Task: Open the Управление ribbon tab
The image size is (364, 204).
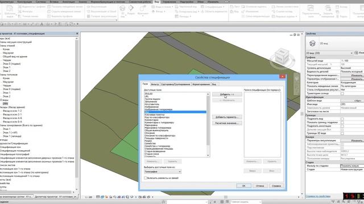Action: click(169, 2)
